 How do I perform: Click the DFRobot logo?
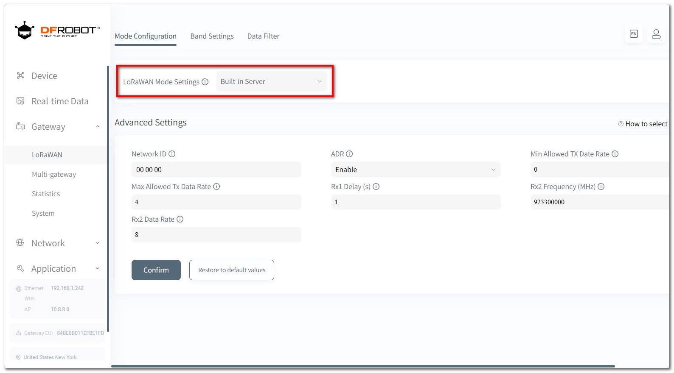tap(57, 31)
